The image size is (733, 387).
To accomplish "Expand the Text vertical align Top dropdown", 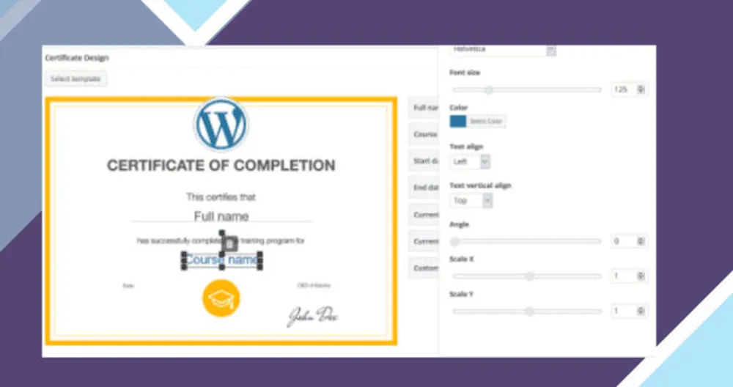I will [471, 200].
